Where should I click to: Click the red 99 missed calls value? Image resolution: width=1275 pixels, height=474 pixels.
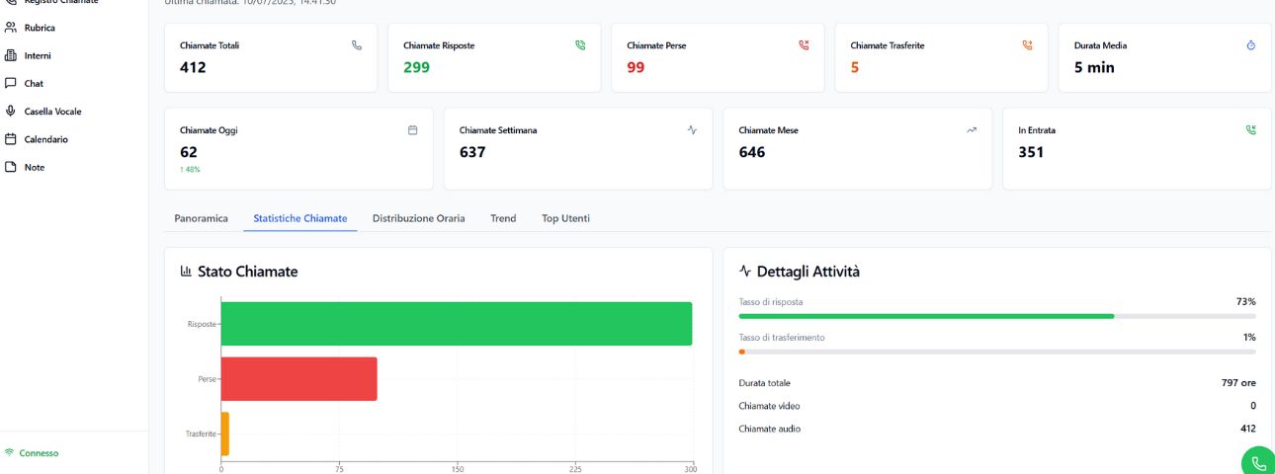[636, 67]
